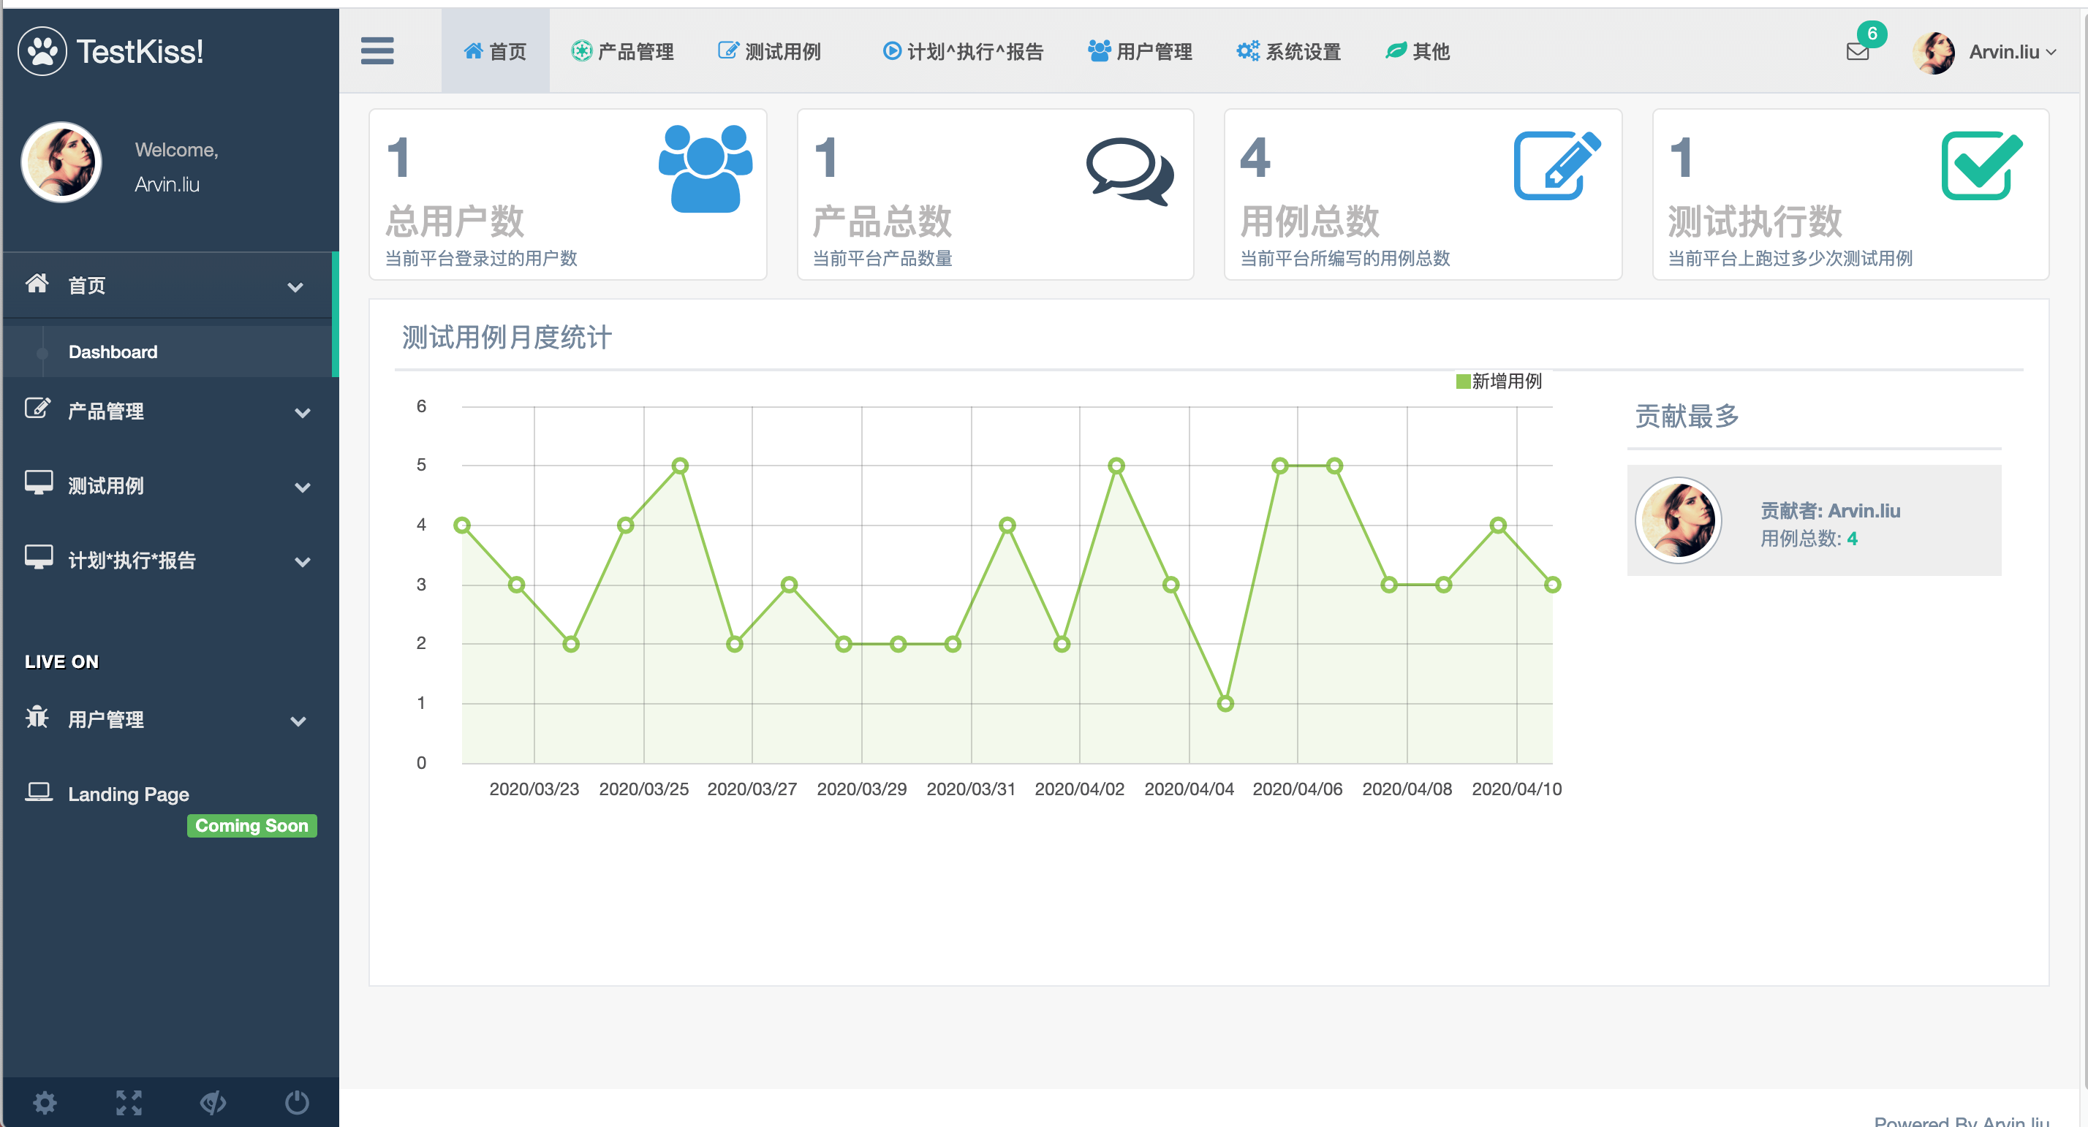This screenshot has height=1127, width=2088.
Task: Expand the sidebar 用户管理 chevron
Action: pos(298,721)
